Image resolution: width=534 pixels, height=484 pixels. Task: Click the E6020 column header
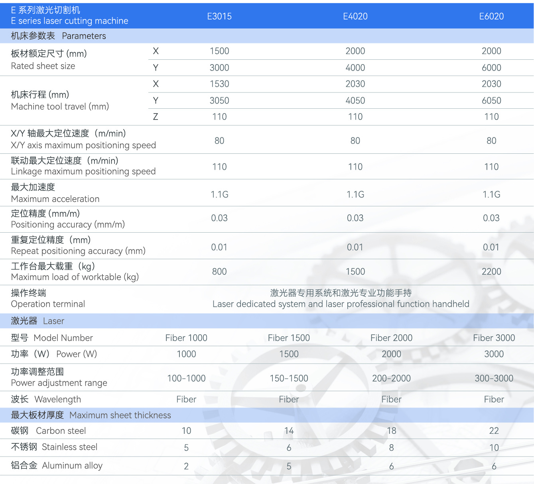pyautogui.click(x=491, y=16)
